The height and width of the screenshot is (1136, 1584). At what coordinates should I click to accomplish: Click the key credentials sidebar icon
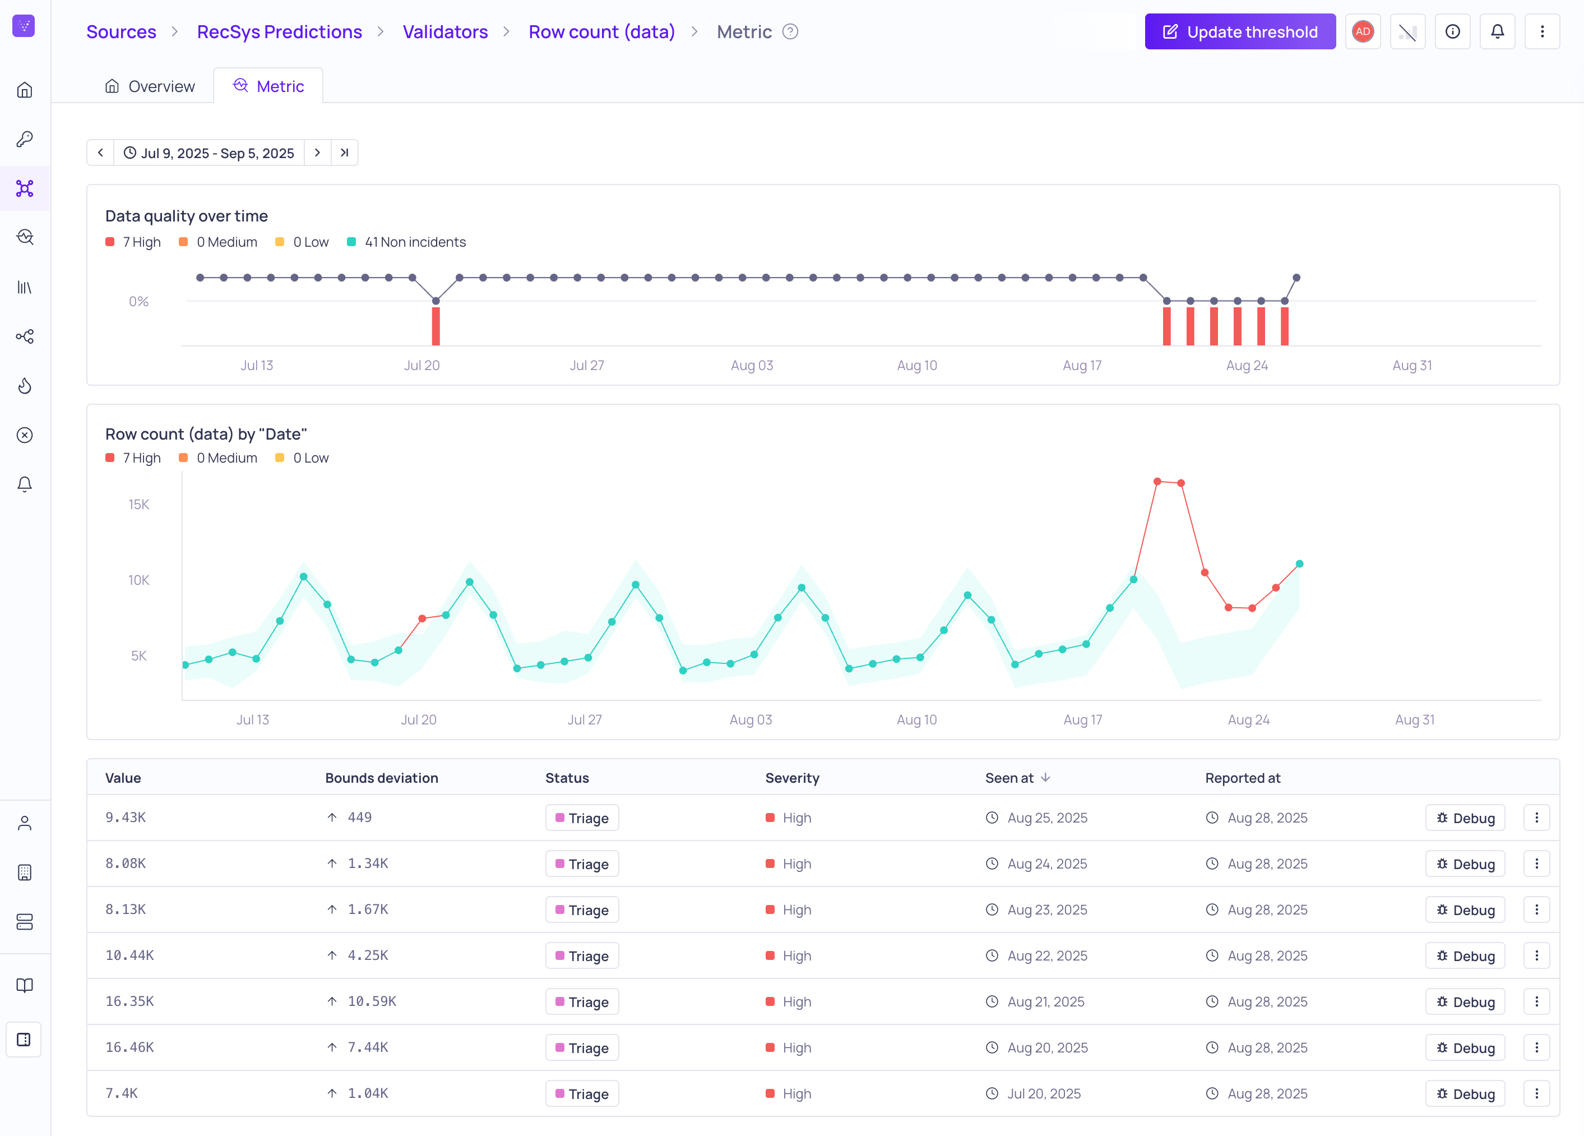(x=25, y=139)
